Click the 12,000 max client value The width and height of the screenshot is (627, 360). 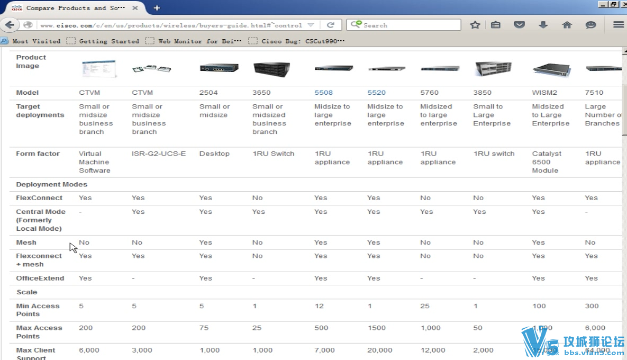pos(433,350)
